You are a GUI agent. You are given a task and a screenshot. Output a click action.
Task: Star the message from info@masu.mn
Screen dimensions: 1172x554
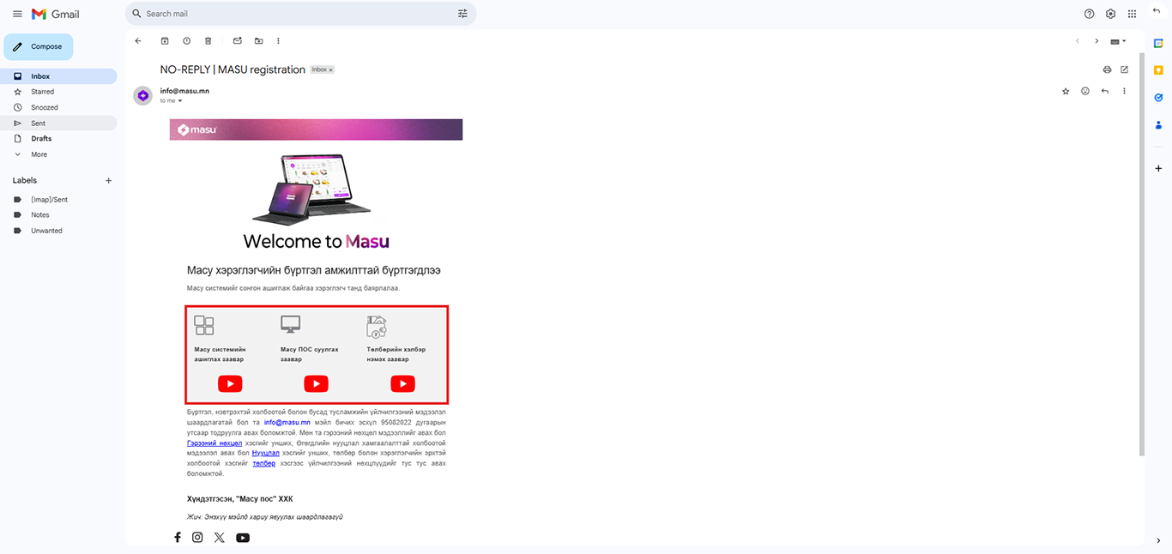(1066, 91)
